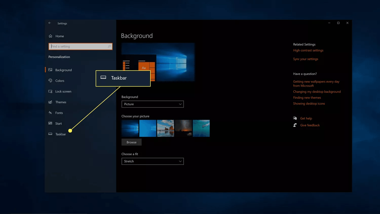
Task: Click the back arrow in Settings
Action: 50,23
